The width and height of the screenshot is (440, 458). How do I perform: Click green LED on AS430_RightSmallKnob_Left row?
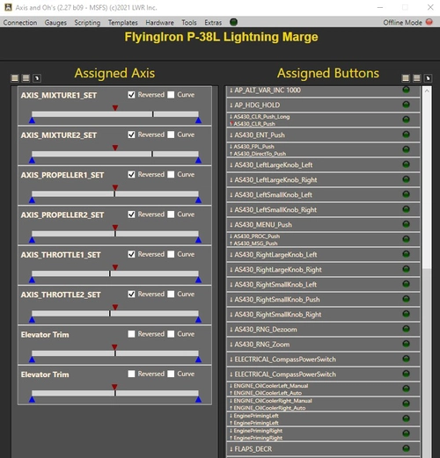406,284
